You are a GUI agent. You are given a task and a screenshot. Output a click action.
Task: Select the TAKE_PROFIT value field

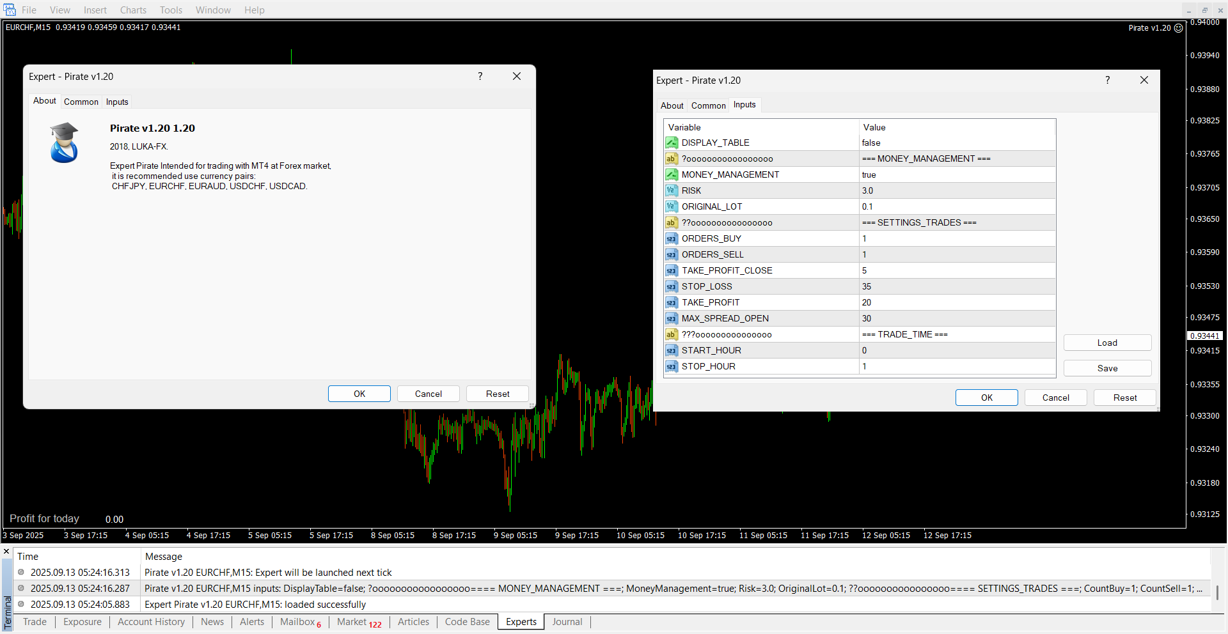pos(956,302)
